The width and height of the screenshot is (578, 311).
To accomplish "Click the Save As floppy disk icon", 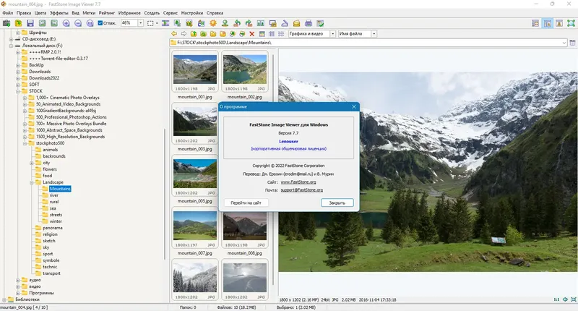I will (30, 23).
